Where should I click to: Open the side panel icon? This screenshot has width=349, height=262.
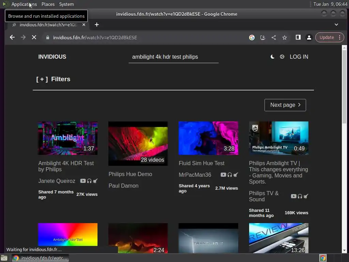(x=298, y=38)
